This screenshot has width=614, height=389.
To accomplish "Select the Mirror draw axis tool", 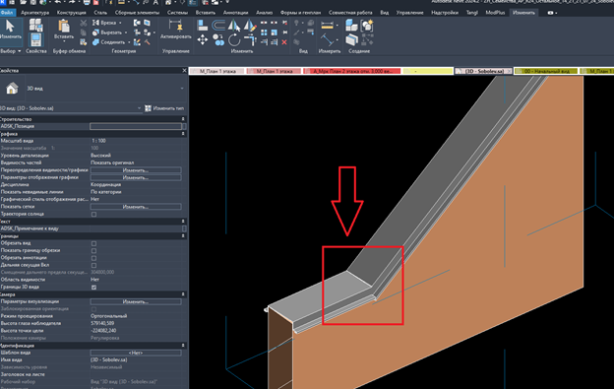I will [250, 26].
